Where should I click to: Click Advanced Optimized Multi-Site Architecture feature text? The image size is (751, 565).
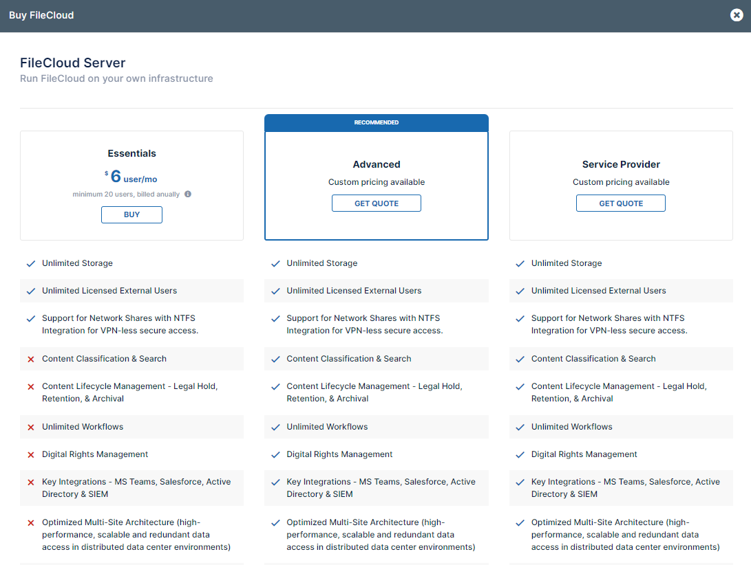tap(380, 535)
